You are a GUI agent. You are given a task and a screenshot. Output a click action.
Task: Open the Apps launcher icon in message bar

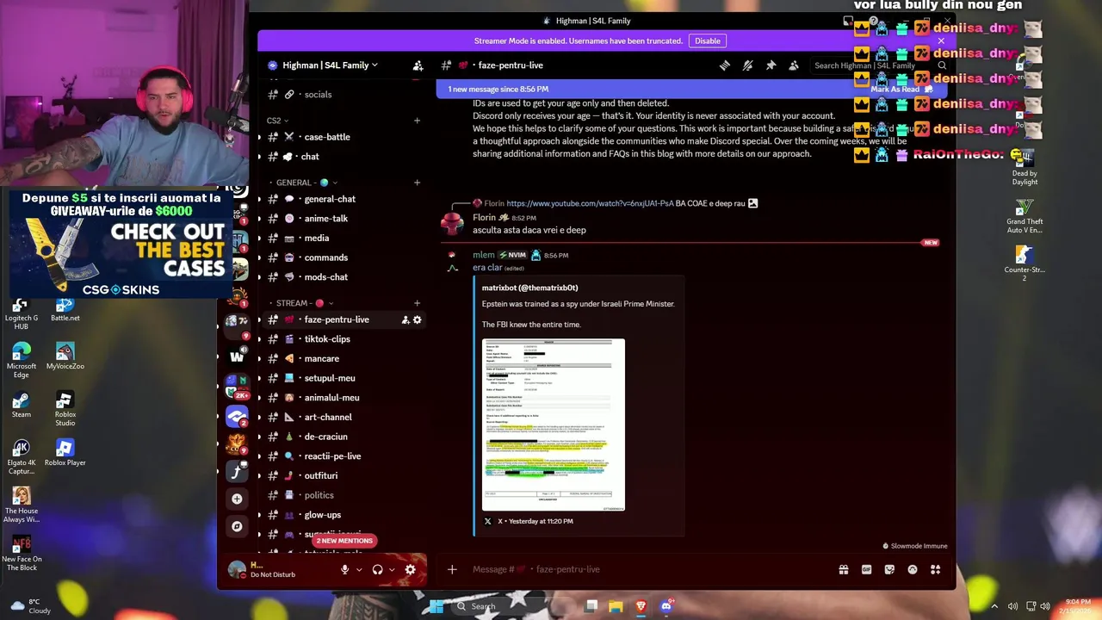coord(935,569)
